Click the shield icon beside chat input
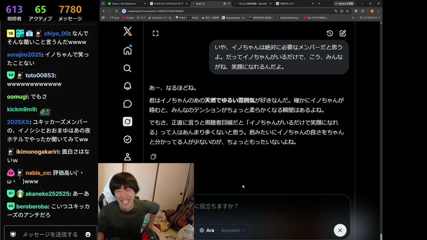This screenshot has width=427, height=240. pos(13,234)
